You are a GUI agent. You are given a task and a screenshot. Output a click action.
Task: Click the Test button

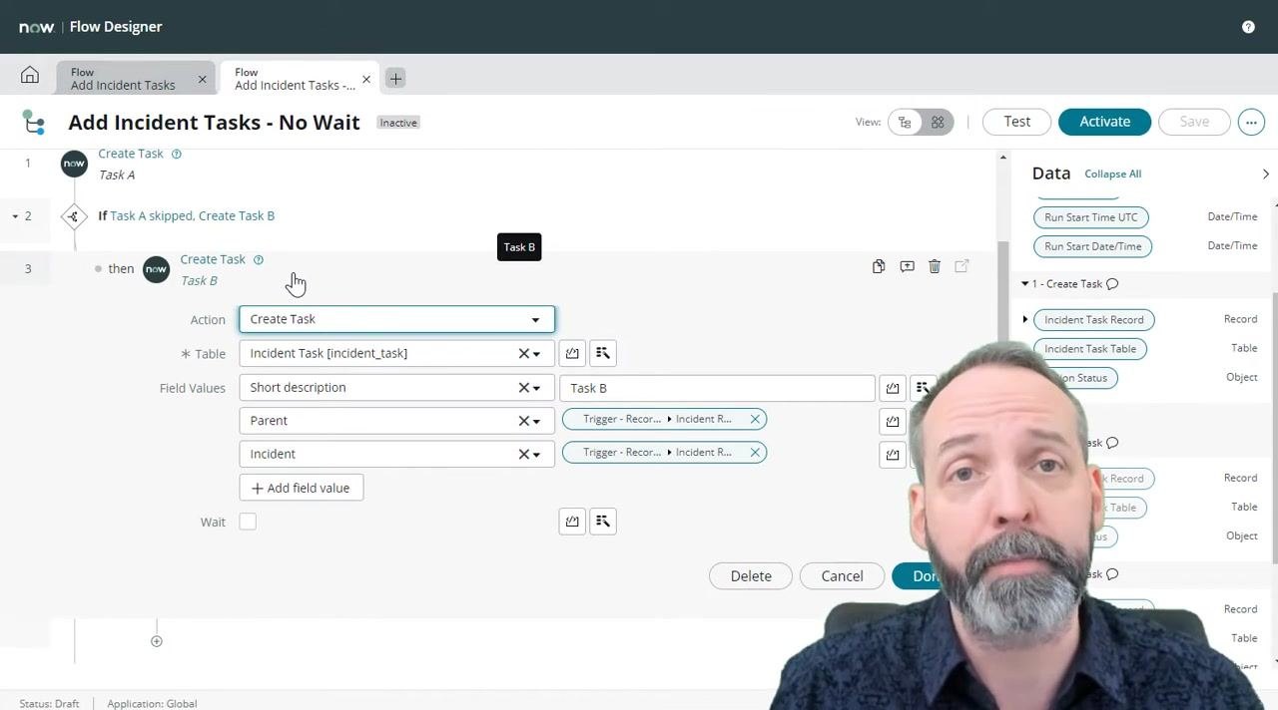(x=1016, y=122)
